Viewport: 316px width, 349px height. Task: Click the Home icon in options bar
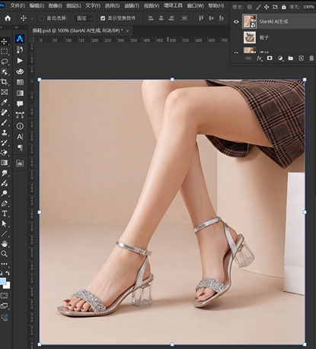[x=8, y=18]
